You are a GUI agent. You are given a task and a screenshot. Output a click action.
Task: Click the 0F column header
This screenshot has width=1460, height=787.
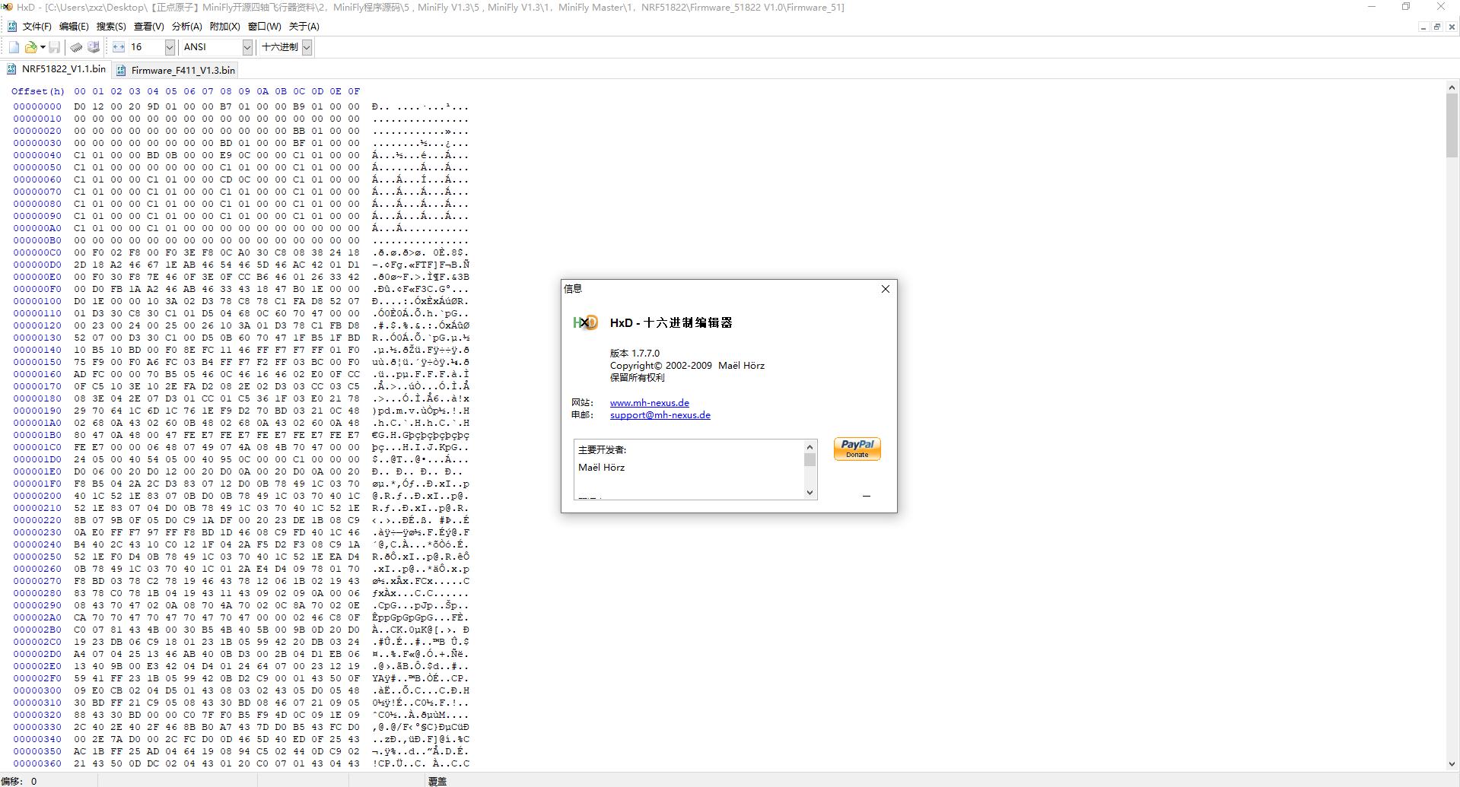coord(354,91)
